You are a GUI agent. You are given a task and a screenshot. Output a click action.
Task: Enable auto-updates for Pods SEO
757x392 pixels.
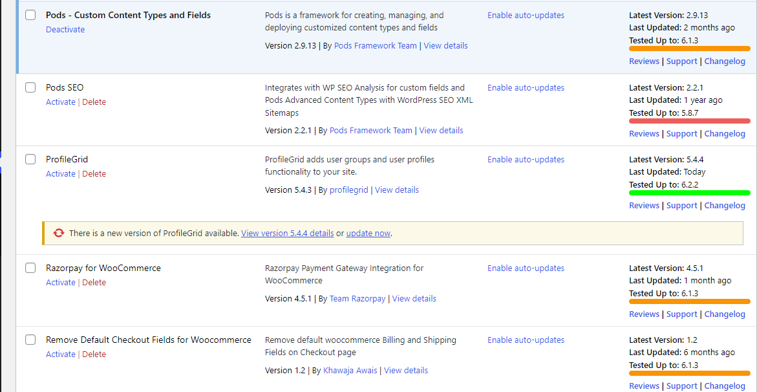(x=526, y=88)
